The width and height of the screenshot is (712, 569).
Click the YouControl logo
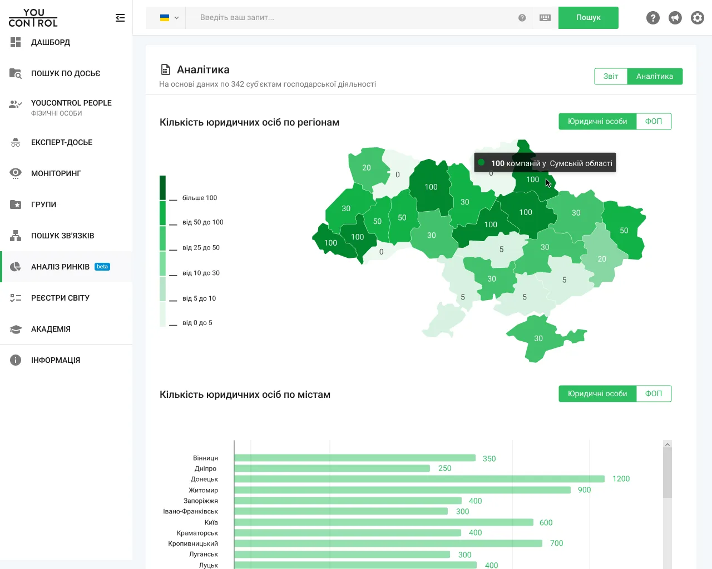tap(33, 18)
